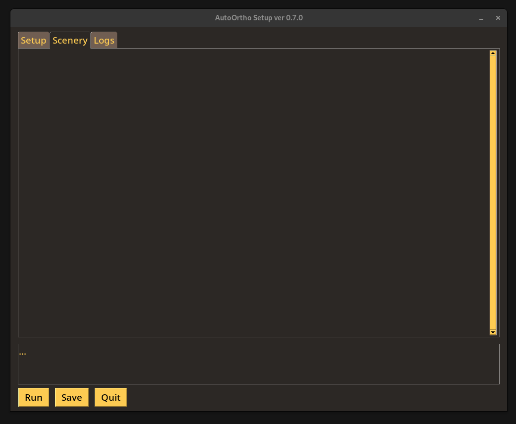The height and width of the screenshot is (424, 516).
Task: Close the AutoOrtho Setup window
Action: [498, 18]
